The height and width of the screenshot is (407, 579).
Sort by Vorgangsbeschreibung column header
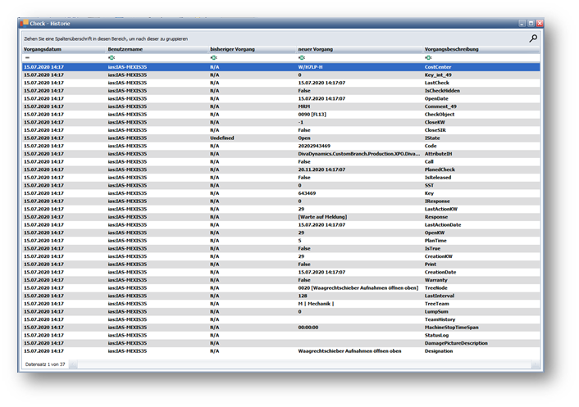[452, 49]
